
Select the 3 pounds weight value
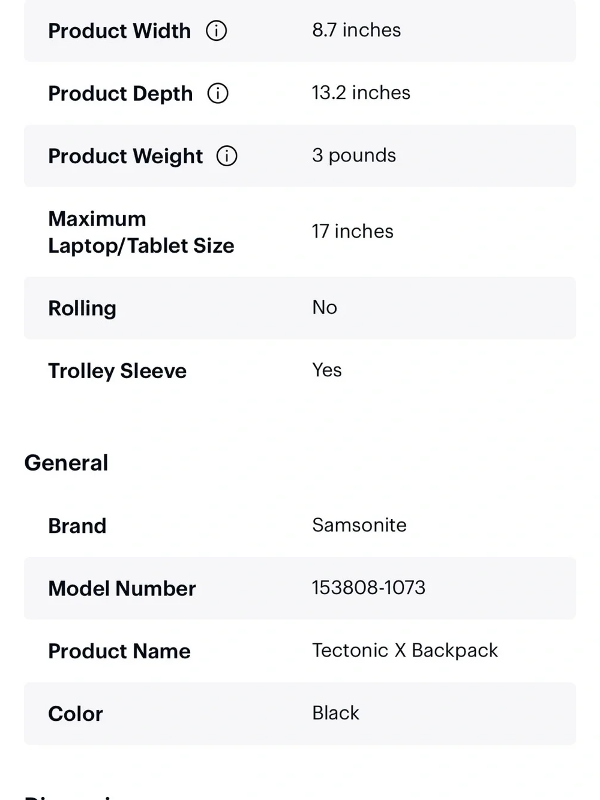[354, 155]
